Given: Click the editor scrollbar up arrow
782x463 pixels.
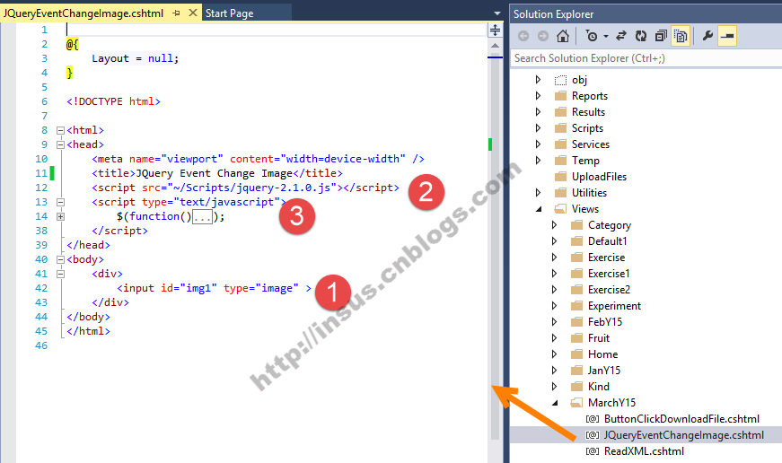Looking at the screenshot, I should point(495,46).
